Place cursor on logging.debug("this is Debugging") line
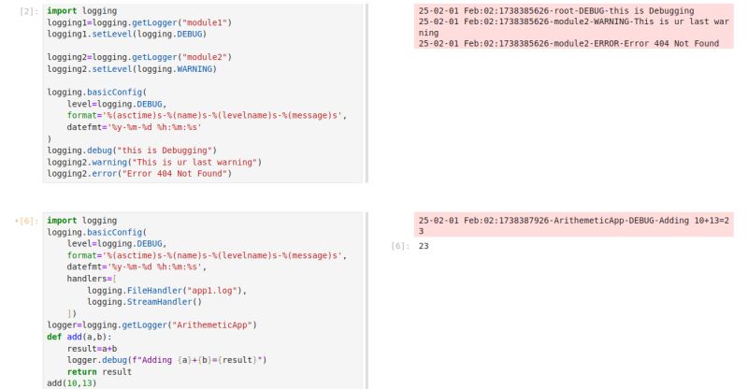Image resolution: width=748 pixels, height=389 pixels. (132, 151)
